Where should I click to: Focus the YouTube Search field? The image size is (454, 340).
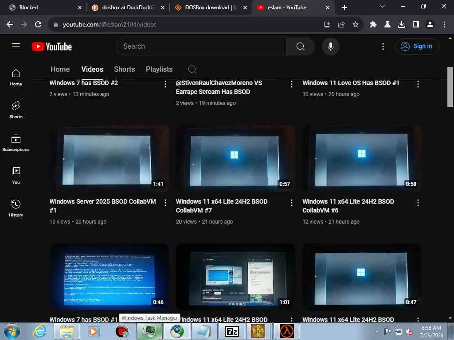point(201,46)
